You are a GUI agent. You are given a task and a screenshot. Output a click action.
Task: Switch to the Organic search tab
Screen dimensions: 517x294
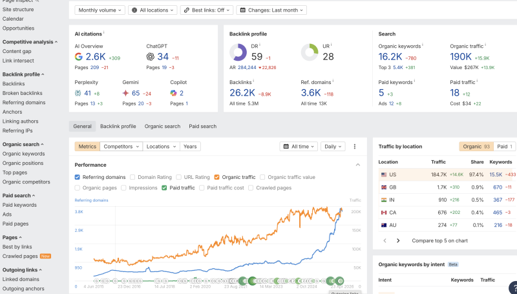pos(162,127)
